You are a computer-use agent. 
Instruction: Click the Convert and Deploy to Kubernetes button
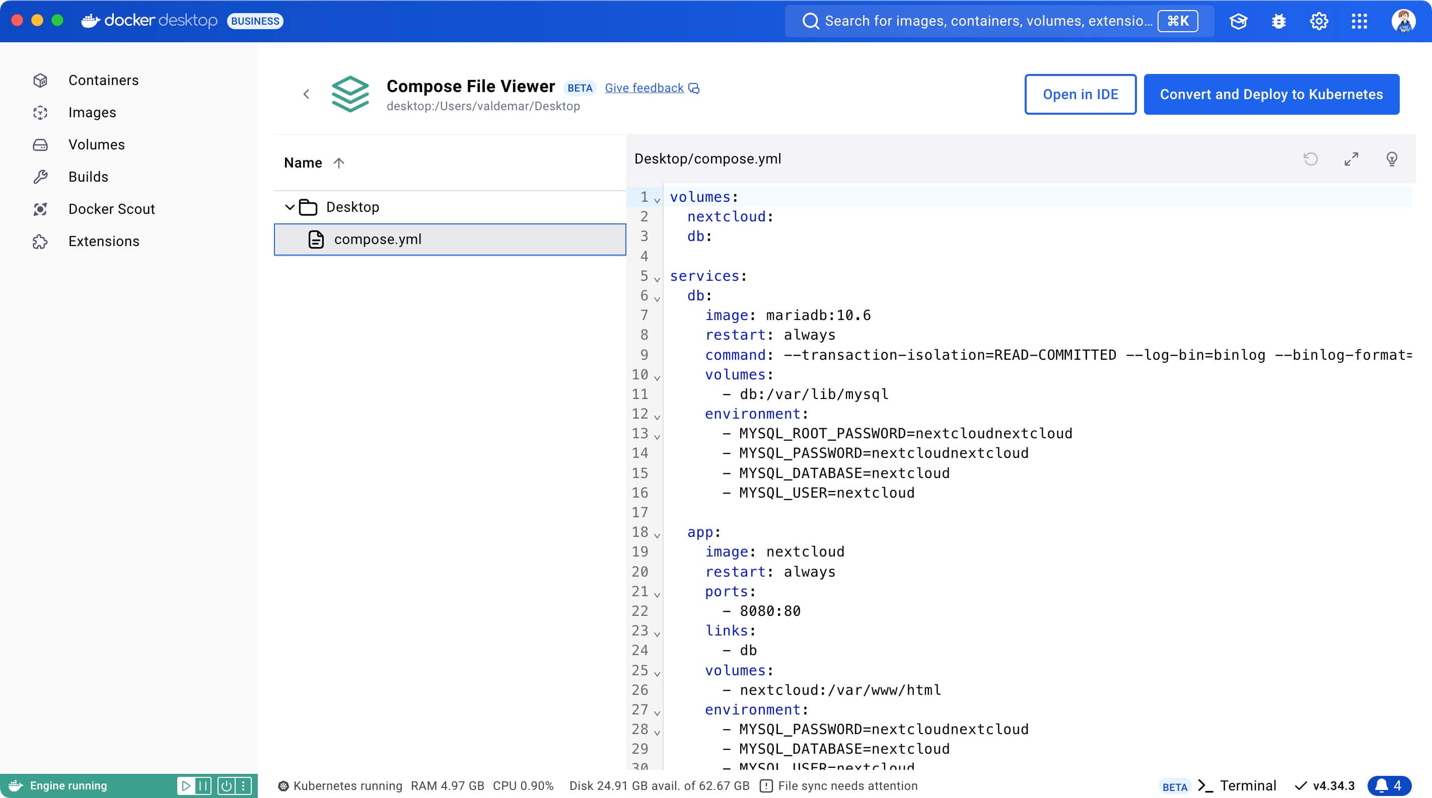tap(1271, 95)
